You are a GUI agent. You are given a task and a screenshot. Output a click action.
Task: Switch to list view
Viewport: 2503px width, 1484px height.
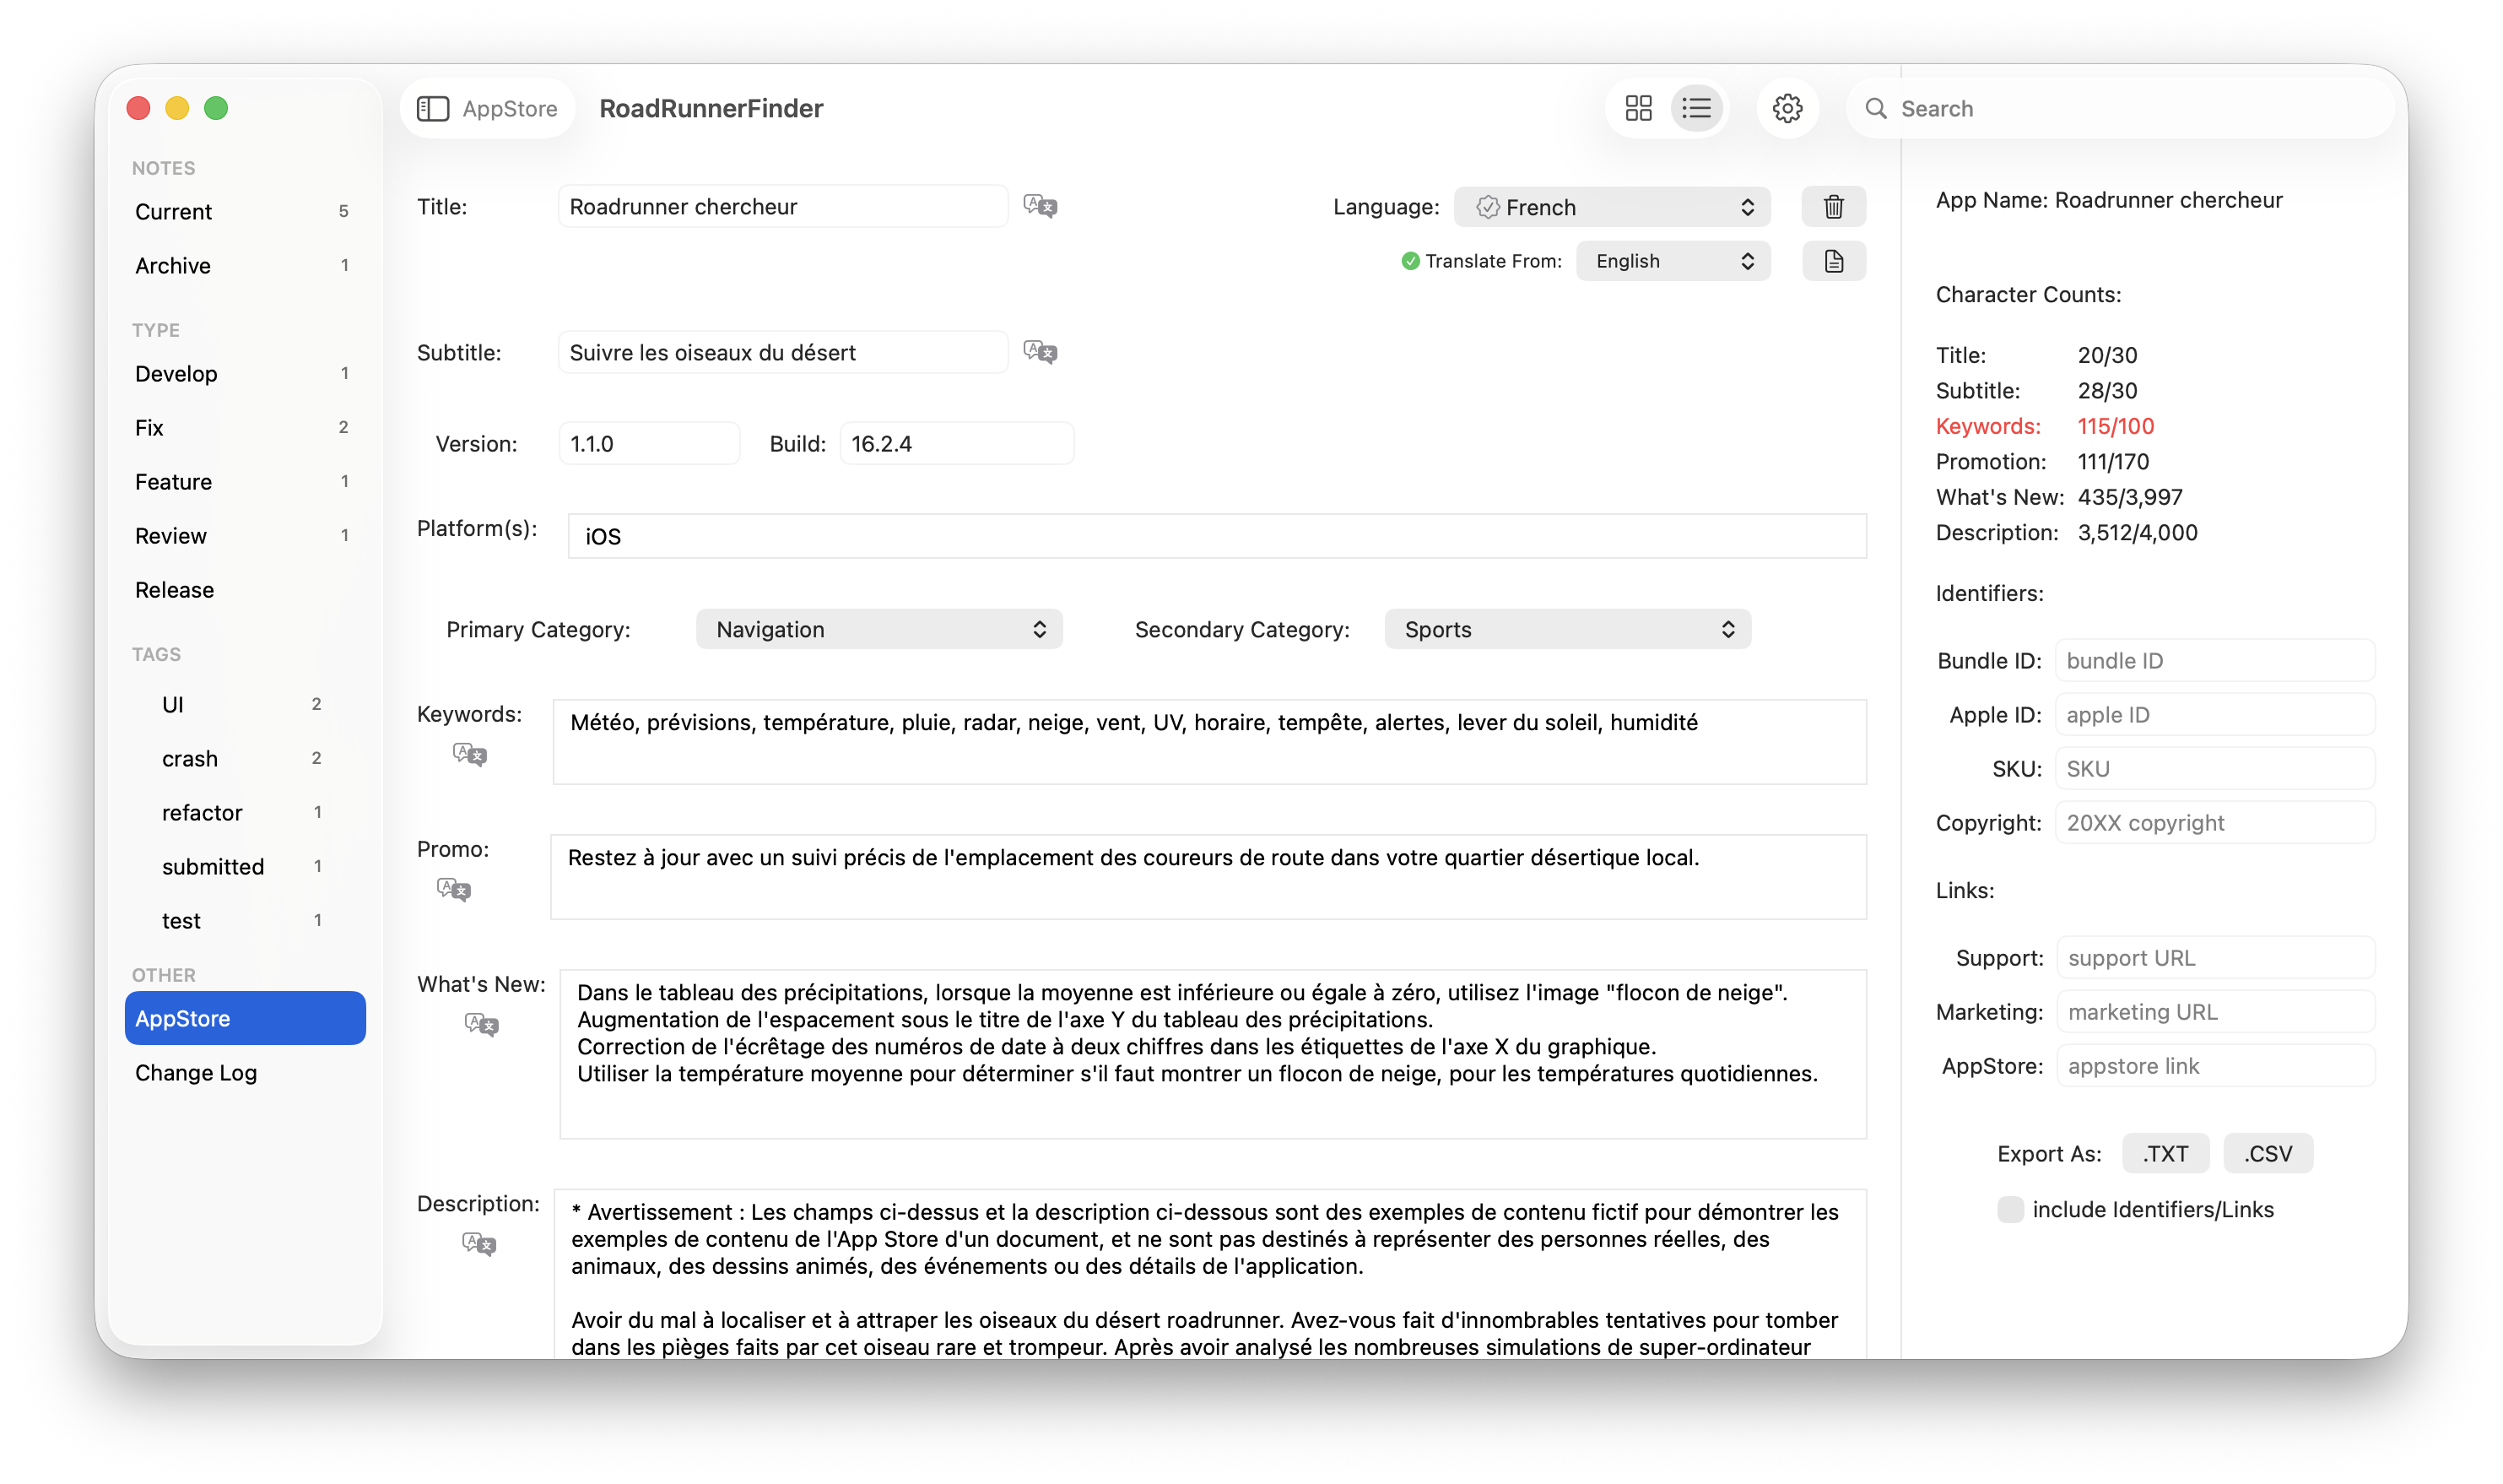(x=1695, y=108)
